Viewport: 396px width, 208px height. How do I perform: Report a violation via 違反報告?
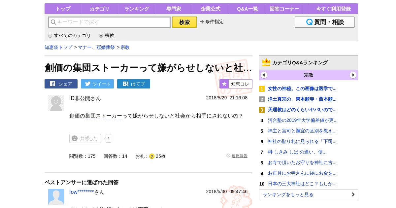(x=240, y=156)
